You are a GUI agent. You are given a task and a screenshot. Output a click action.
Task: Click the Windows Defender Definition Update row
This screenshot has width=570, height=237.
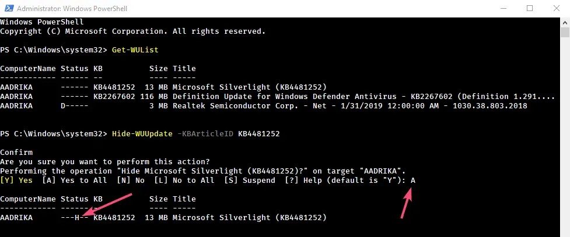coord(277,97)
